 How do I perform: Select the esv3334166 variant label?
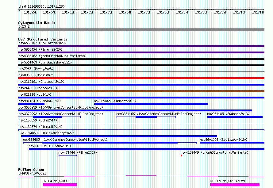(159, 114)
